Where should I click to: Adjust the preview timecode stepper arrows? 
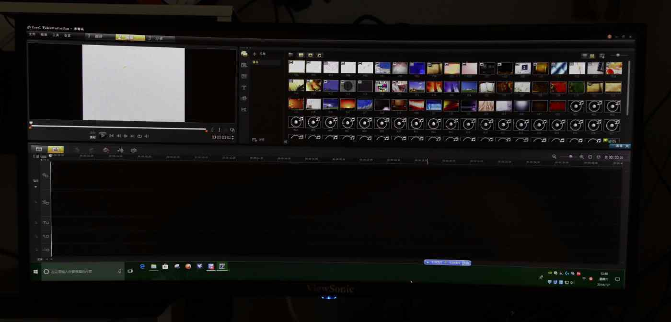click(x=233, y=138)
